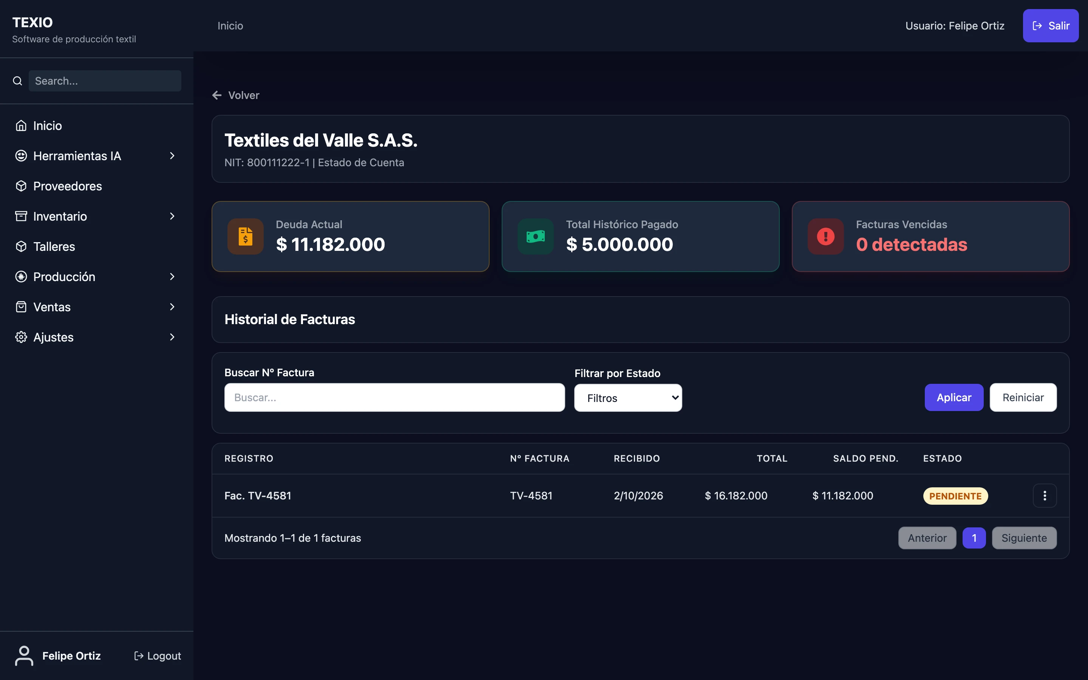Screen dimensions: 1088x680
Task: Focus the sidebar Search field
Action: (105, 81)
